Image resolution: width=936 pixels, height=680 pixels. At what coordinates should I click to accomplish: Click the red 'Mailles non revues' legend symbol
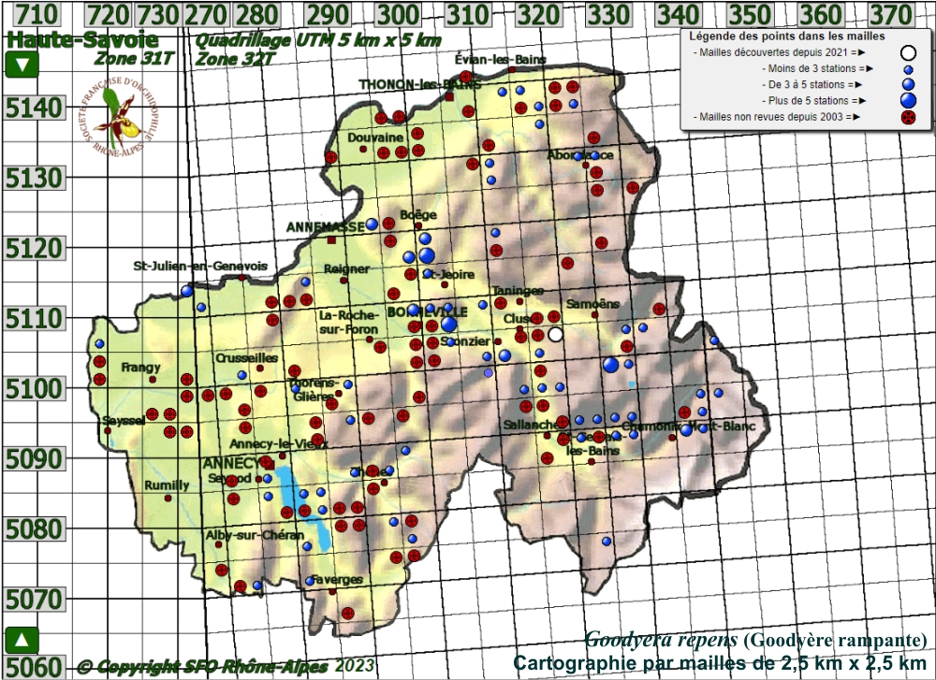click(x=907, y=118)
